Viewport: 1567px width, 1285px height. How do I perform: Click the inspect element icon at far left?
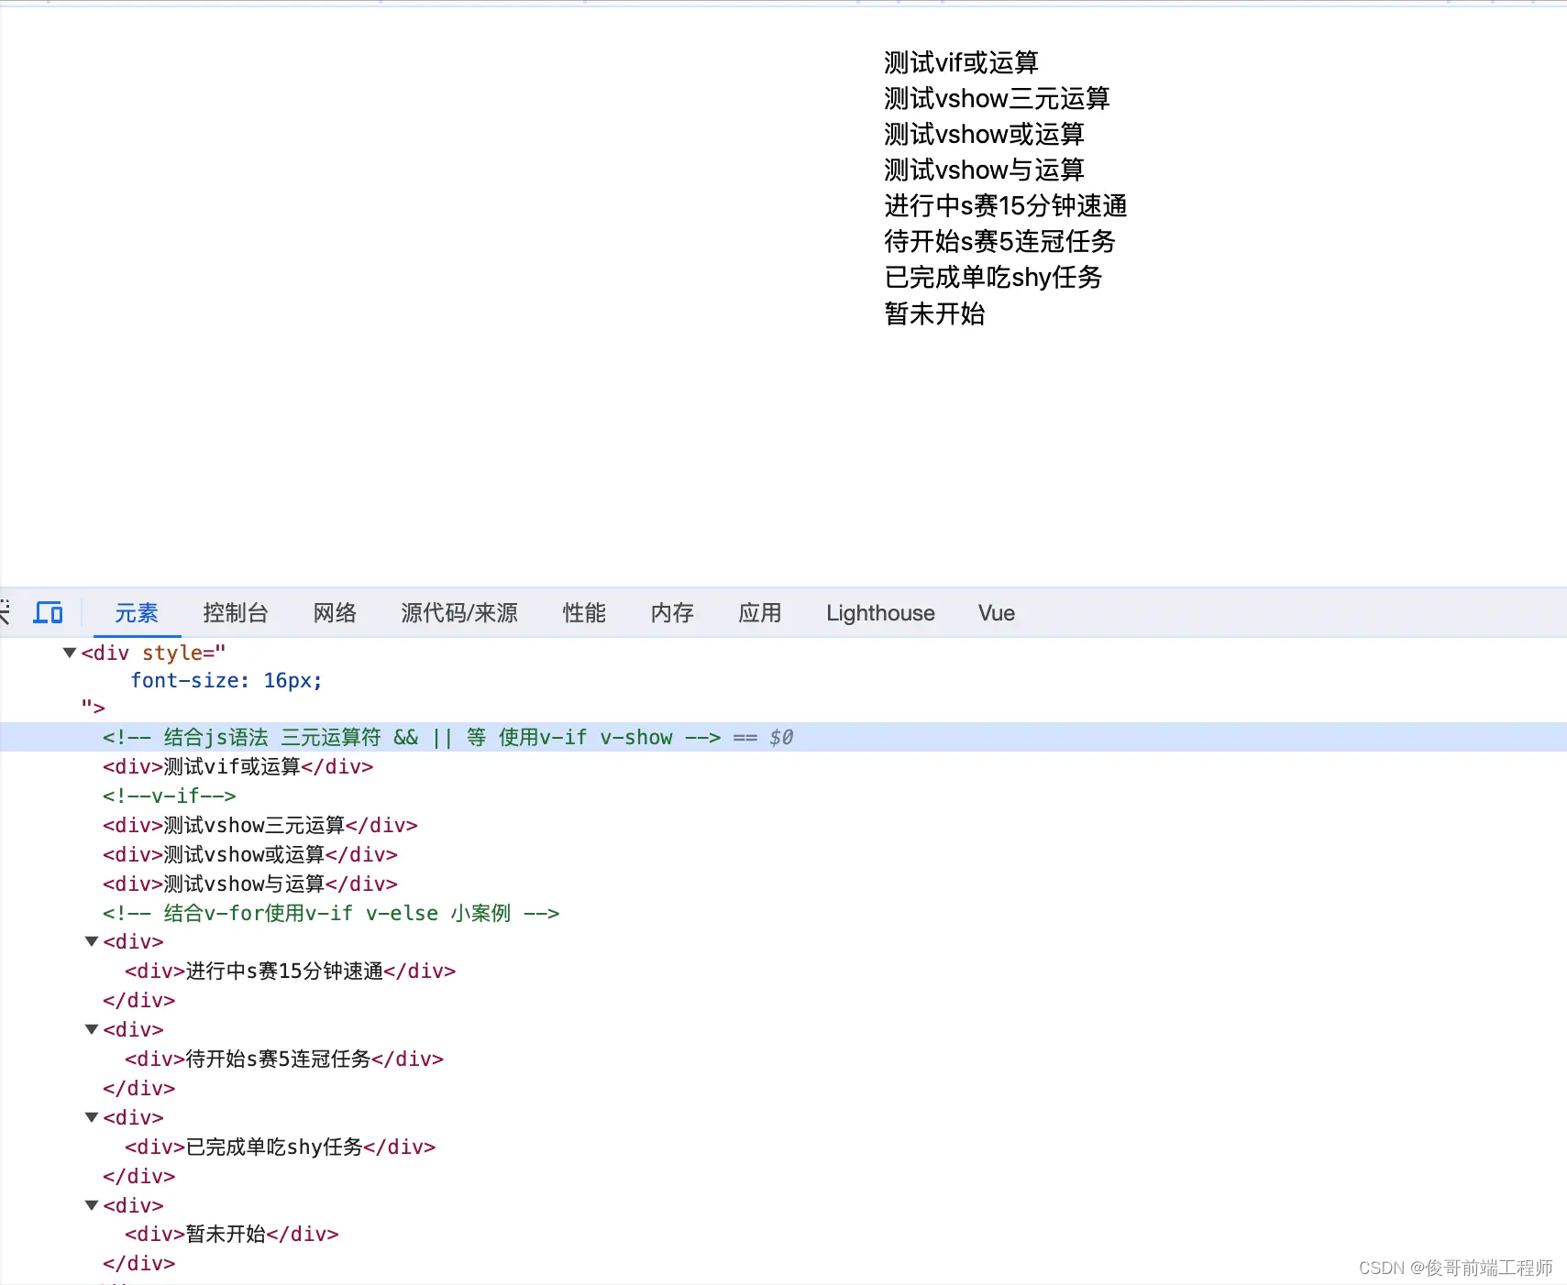5,612
